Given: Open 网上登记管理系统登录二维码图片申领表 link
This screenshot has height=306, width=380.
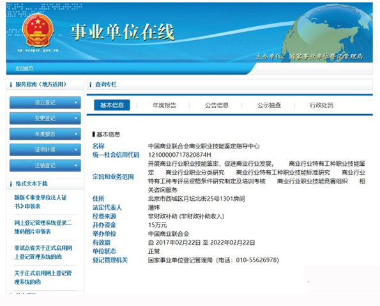Looking at the screenshot, I should click(43, 227).
